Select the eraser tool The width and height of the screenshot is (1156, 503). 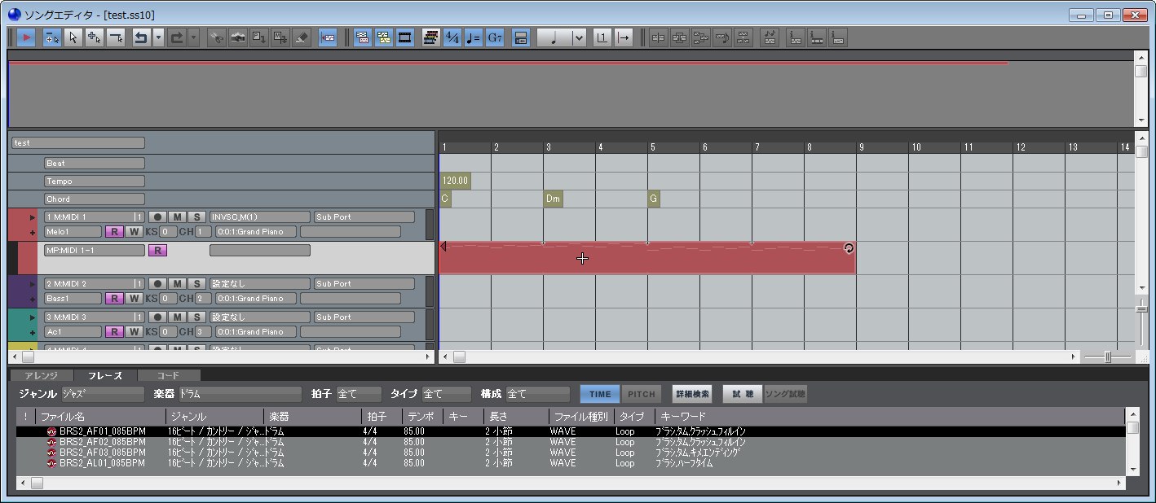[x=301, y=37]
